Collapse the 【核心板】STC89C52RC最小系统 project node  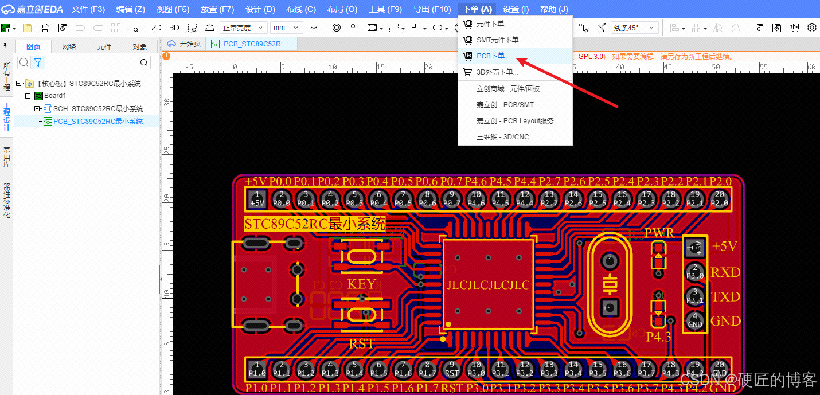18,84
